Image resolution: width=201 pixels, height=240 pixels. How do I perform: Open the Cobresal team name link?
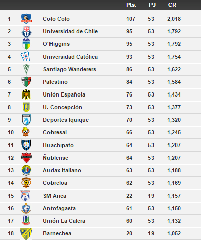55,132
